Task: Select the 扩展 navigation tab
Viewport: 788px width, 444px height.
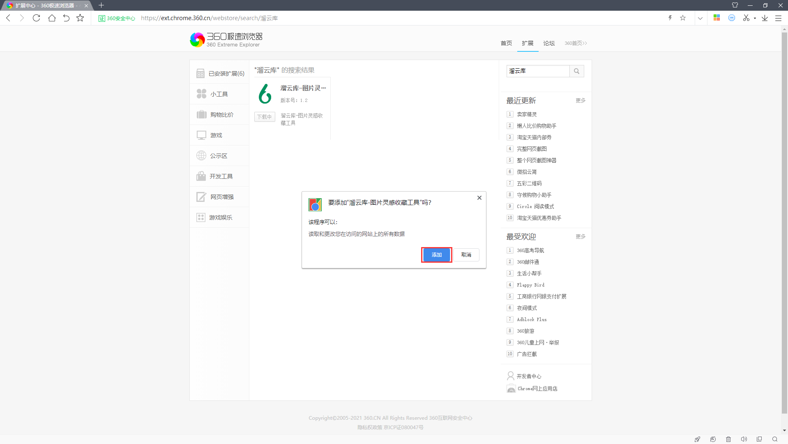Action: (x=528, y=43)
